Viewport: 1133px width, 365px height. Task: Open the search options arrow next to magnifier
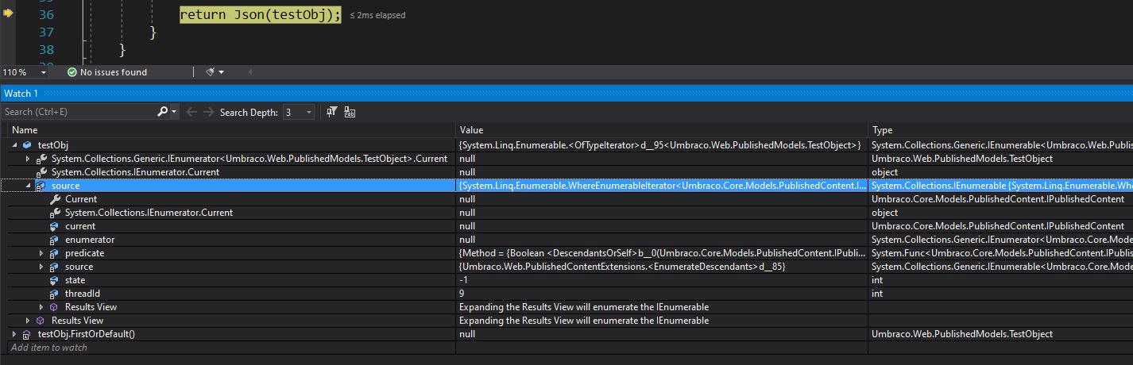[174, 112]
